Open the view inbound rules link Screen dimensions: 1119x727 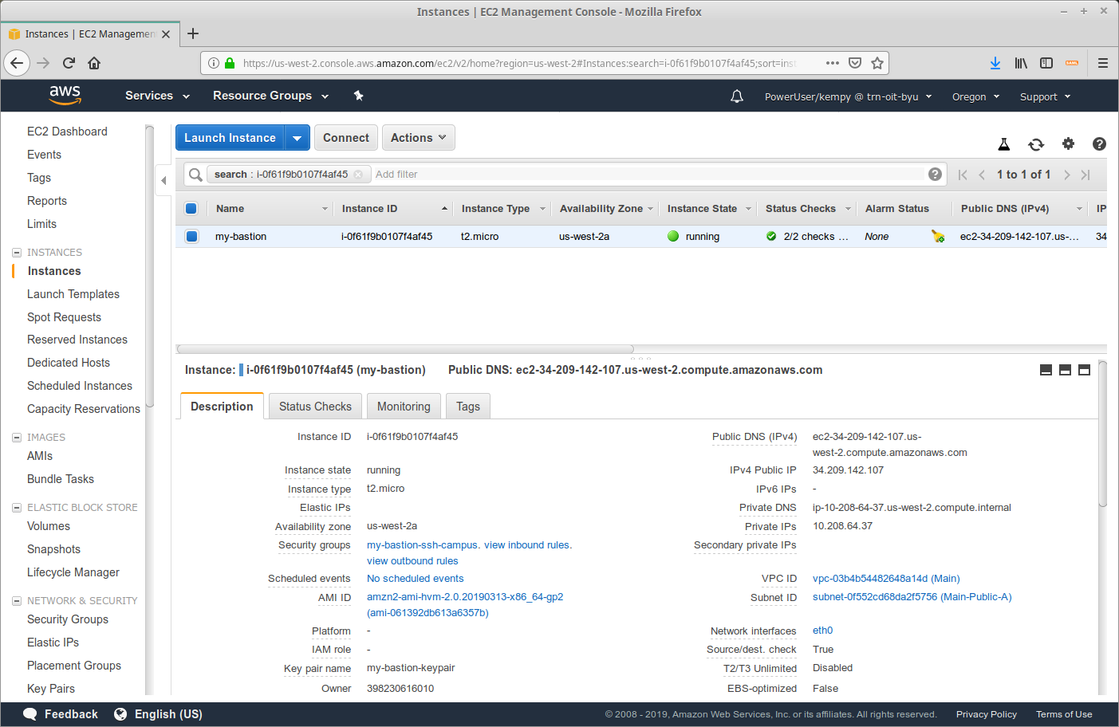click(527, 545)
